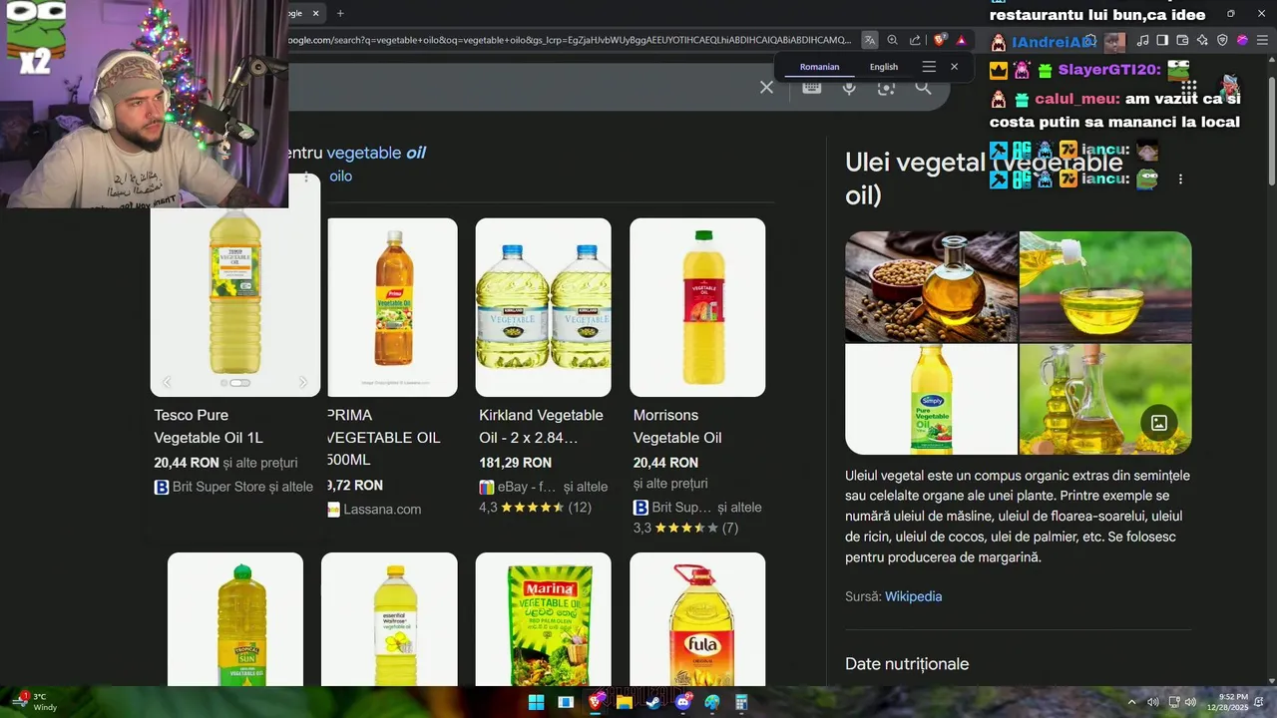Image resolution: width=1277 pixels, height=718 pixels.
Task: Click the 181,29 RON price
Action: click(x=515, y=463)
